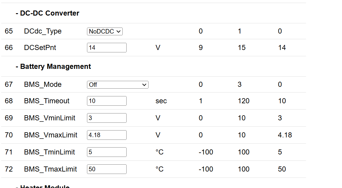Click the BMS_VmaxLimit parameter name
The height and width of the screenshot is (188, 342).
(x=50, y=135)
